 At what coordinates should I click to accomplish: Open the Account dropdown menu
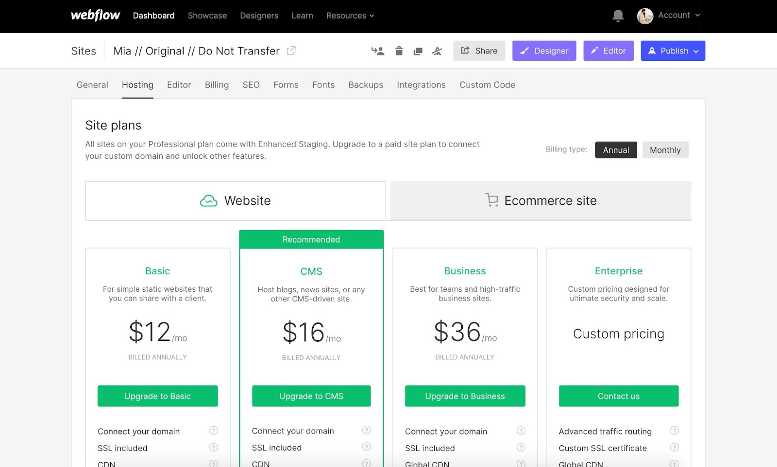[x=679, y=15]
